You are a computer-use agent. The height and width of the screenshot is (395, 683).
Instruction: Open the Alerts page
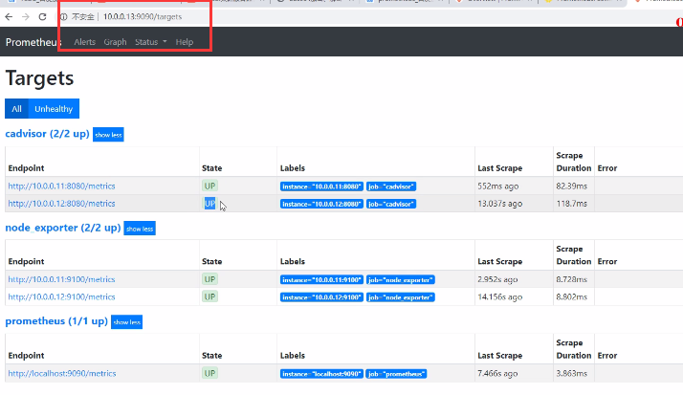84,42
